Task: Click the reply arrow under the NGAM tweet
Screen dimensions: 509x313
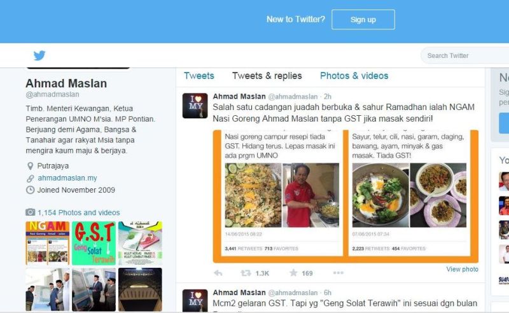Action: 218,273
